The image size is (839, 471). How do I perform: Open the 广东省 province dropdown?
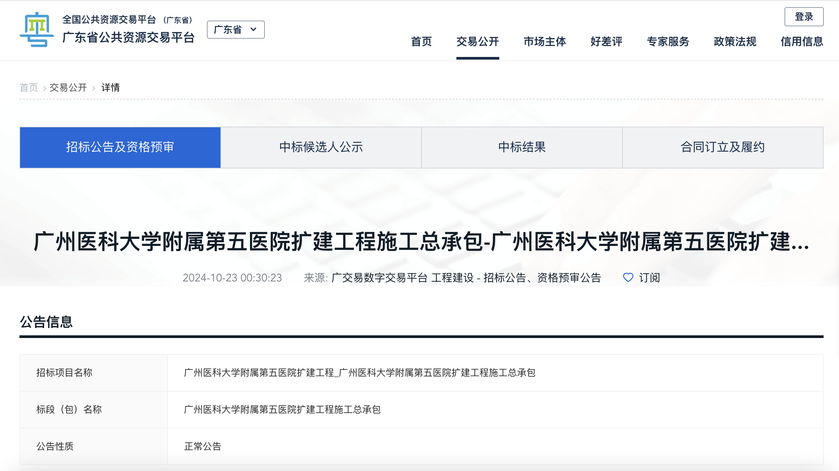click(x=229, y=30)
